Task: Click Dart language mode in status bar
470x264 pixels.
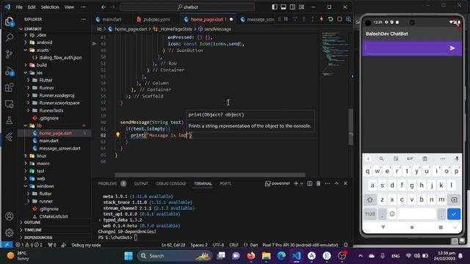Action: [x=254, y=245]
